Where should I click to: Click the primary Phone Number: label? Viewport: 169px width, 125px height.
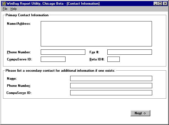(19, 52)
